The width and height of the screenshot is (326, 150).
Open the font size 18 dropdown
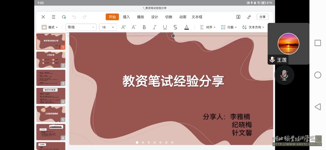coord(108,27)
